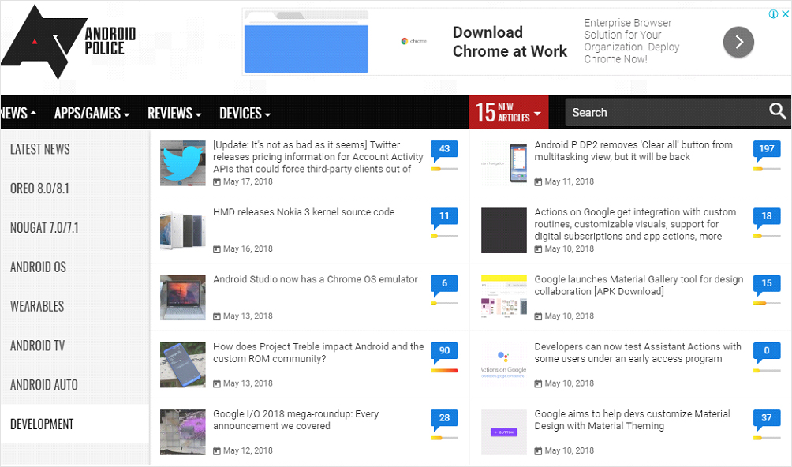Select Android Auto category in sidebar
Image resolution: width=792 pixels, height=467 pixels.
coord(44,385)
